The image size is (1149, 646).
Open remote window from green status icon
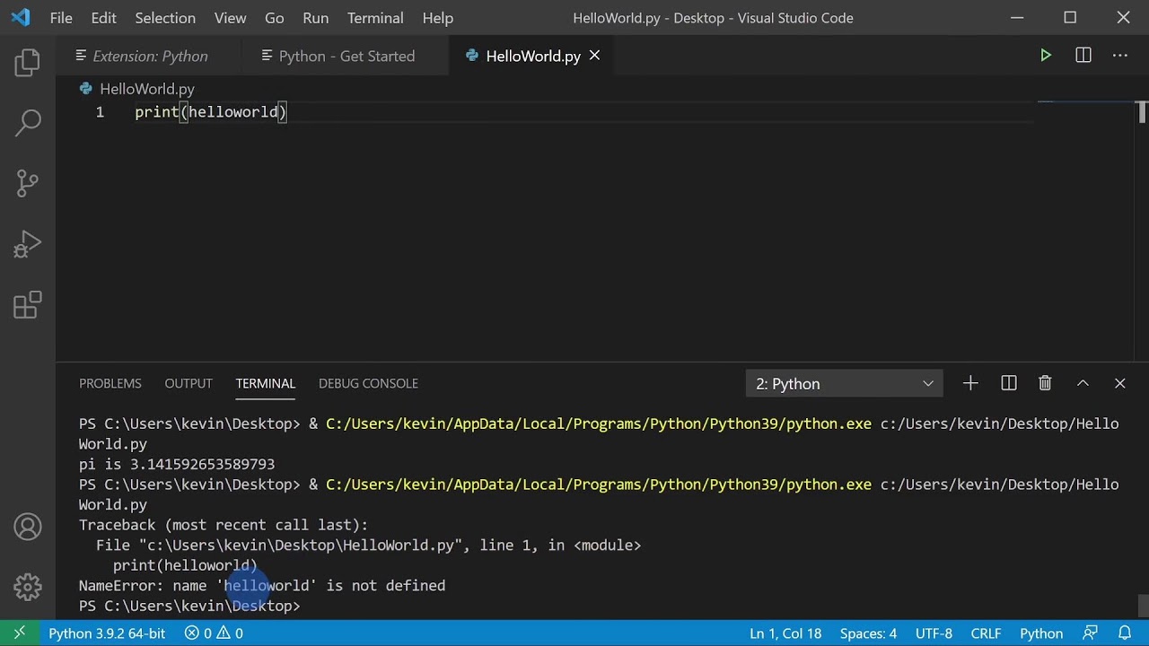tap(20, 633)
